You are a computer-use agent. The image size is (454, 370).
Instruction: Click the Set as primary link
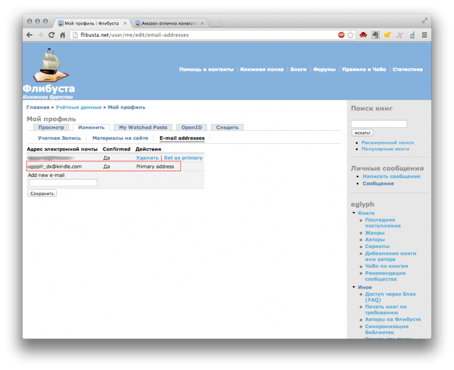pos(183,158)
